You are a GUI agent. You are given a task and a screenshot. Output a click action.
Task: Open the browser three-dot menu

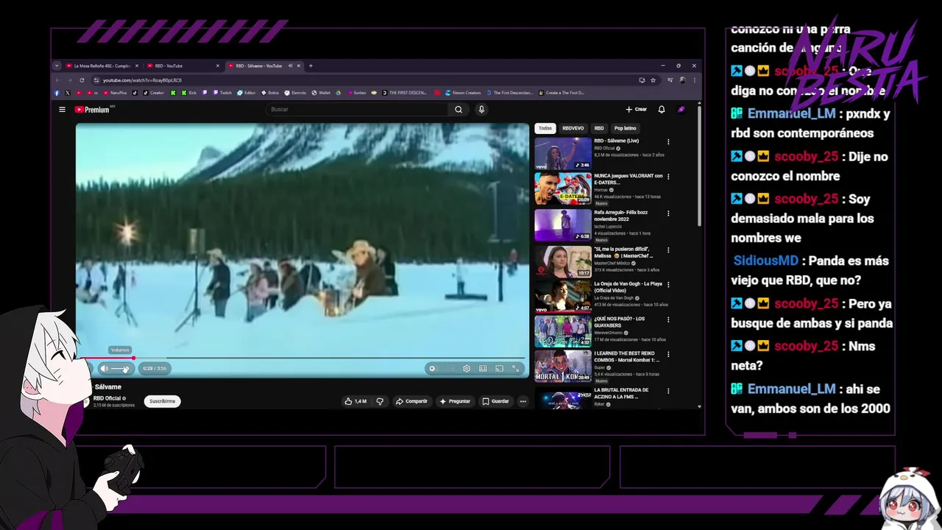pyautogui.click(x=693, y=80)
